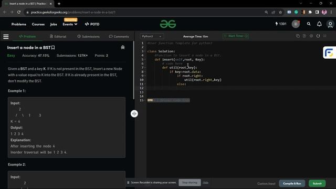Open Chrome profile avatar
Screen dimensions: 336x189
[324, 12]
